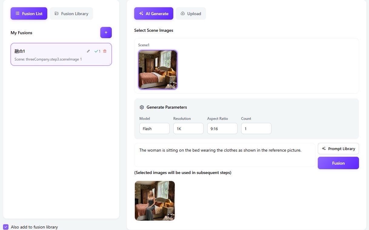This screenshot has width=369, height=230.
Task: Add a new fusion with plus button
Action: pyautogui.click(x=106, y=32)
